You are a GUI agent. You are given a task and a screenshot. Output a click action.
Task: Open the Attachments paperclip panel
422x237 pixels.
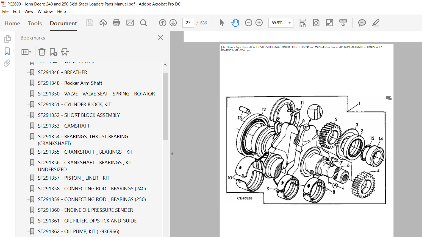tap(7, 63)
